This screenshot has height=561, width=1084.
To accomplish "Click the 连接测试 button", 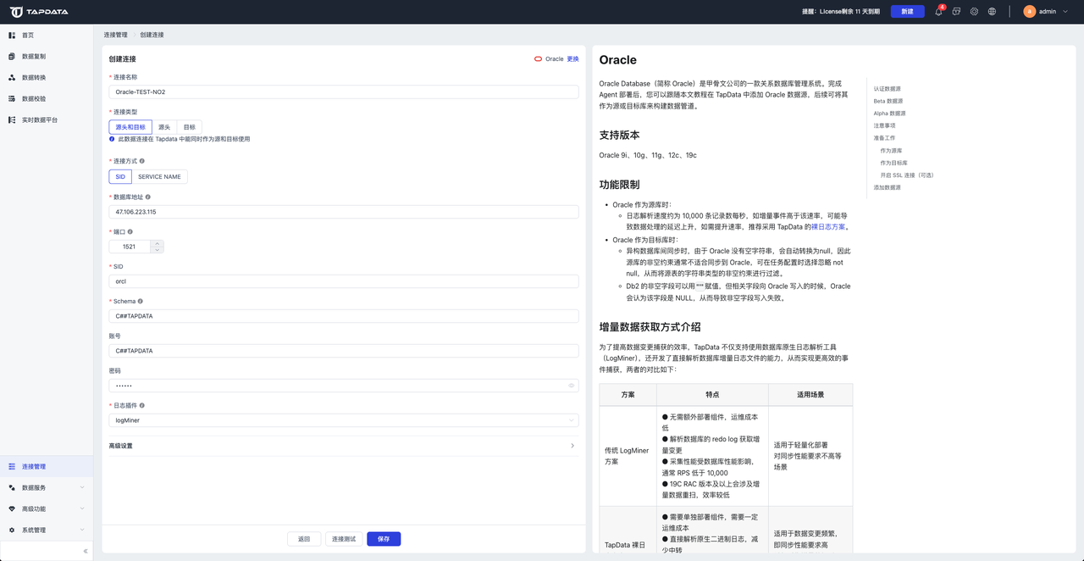I will pyautogui.click(x=343, y=539).
